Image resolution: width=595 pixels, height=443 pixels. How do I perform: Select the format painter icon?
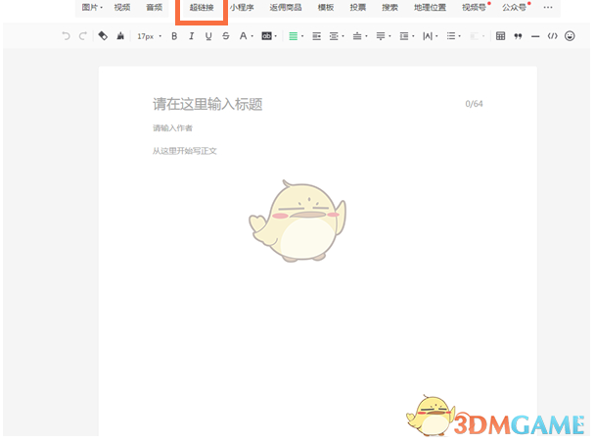pyautogui.click(x=103, y=36)
